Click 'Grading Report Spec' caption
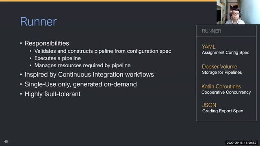 coord(223,111)
